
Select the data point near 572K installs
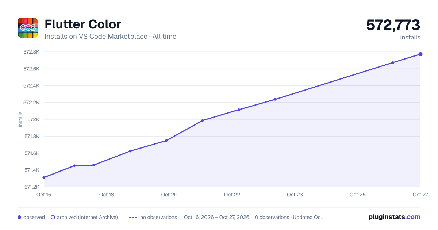203,120
